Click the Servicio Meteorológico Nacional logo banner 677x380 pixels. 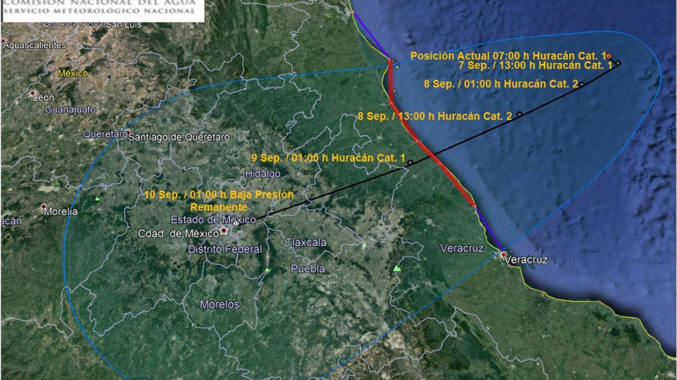pos(101,8)
